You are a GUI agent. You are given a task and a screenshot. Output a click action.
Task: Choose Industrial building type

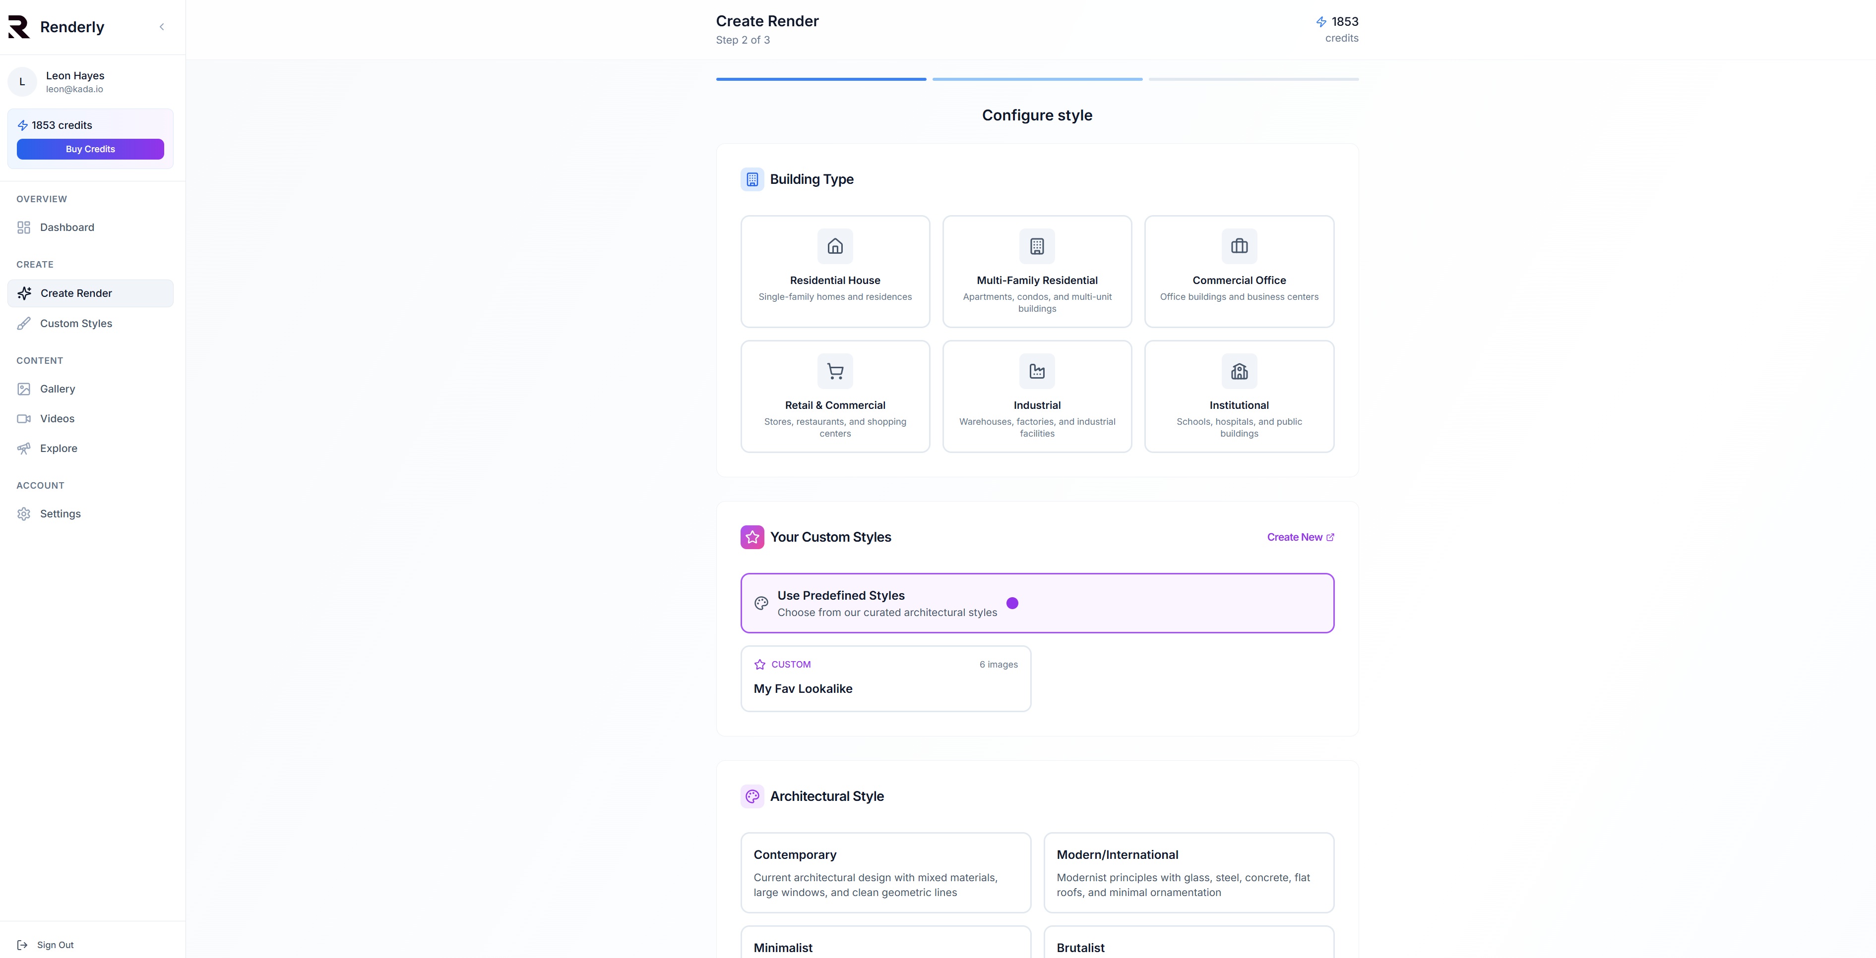[1037, 396]
